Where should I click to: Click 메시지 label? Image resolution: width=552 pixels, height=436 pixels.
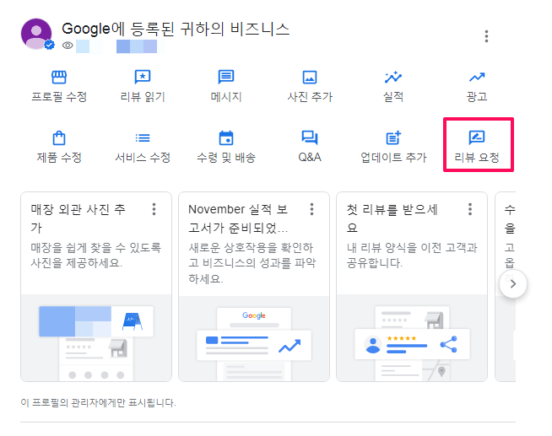pos(226,97)
